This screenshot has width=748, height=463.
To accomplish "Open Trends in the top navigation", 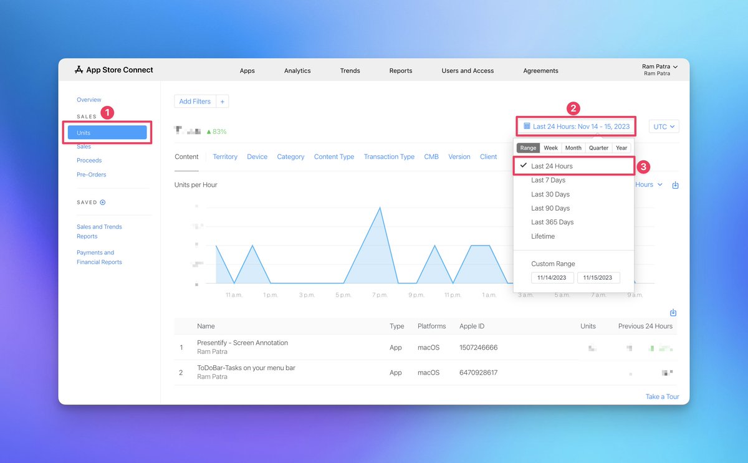I will pyautogui.click(x=350, y=71).
